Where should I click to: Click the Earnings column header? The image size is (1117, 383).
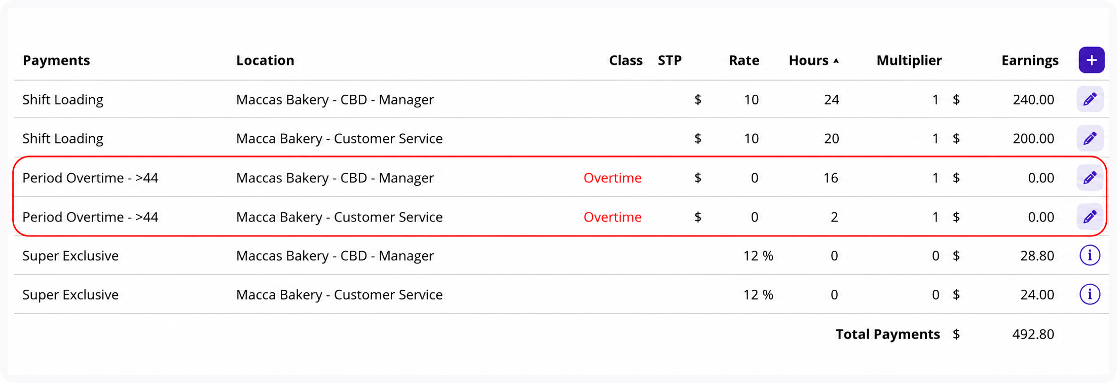pyautogui.click(x=1030, y=60)
